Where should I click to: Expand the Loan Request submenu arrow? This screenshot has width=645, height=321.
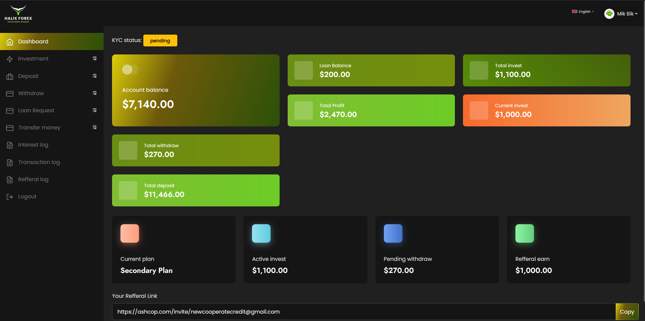[x=95, y=110]
